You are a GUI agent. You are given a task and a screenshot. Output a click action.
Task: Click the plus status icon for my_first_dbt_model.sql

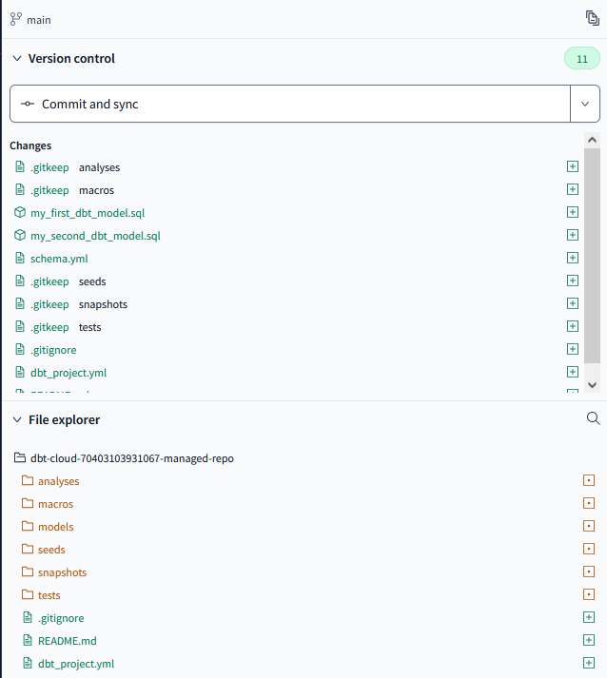pyautogui.click(x=573, y=212)
